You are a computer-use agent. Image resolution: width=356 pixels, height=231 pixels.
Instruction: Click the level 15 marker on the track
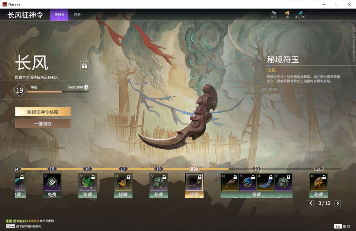pyautogui.click(x=52, y=169)
